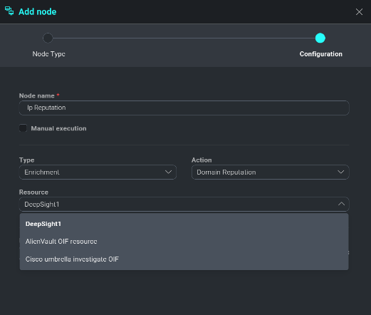This screenshot has width=371, height=315.
Task: Close the Add node dialog
Action: [x=359, y=11]
